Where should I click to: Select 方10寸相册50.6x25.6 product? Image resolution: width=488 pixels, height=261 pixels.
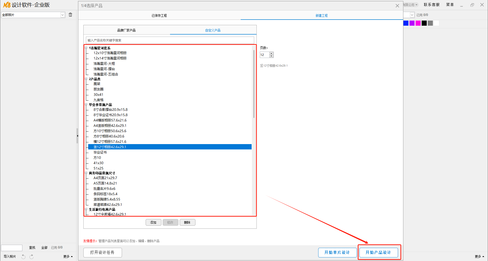coord(110,131)
